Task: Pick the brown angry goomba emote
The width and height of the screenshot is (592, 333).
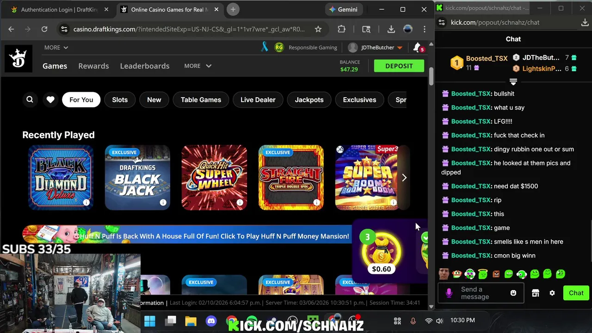Action: [496, 274]
